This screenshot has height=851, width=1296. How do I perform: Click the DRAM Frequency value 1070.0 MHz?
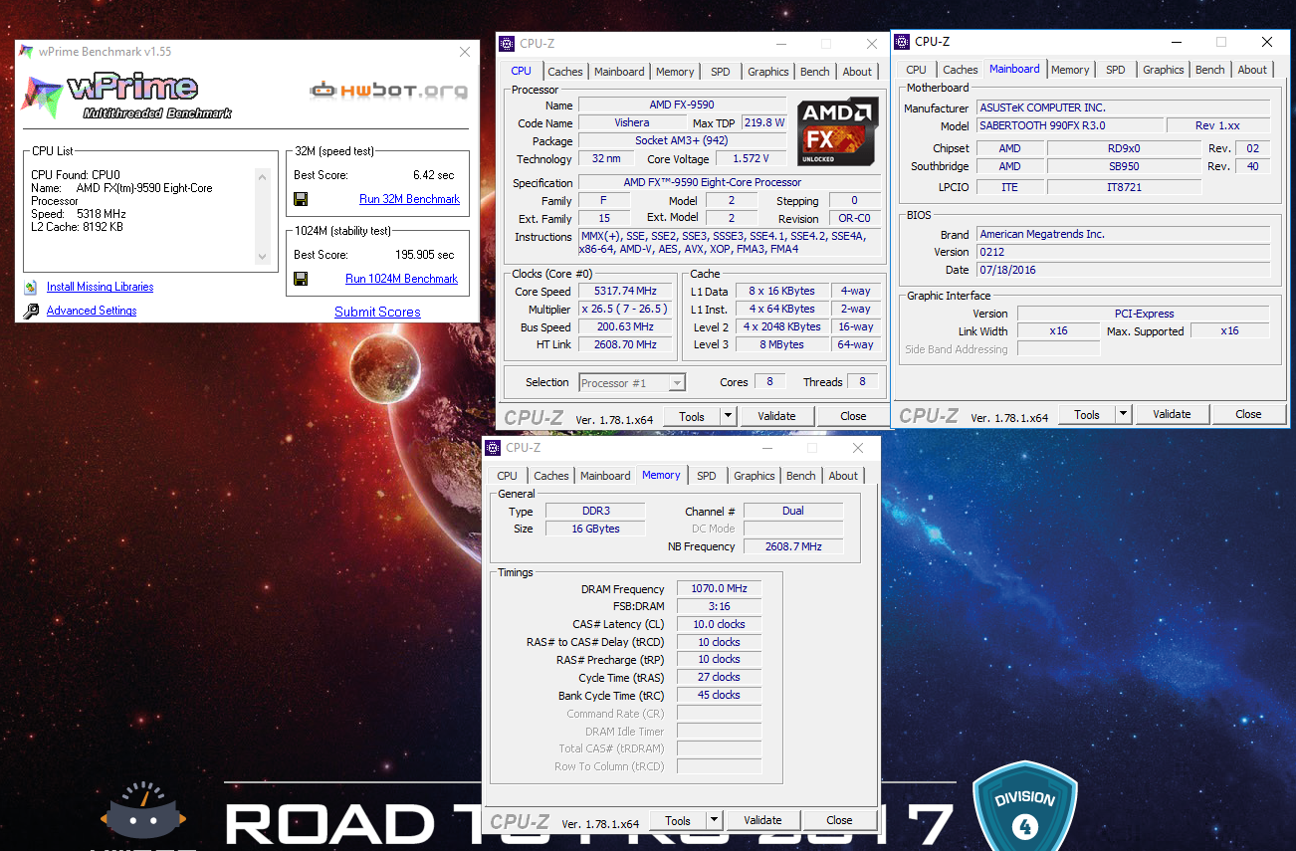(719, 589)
